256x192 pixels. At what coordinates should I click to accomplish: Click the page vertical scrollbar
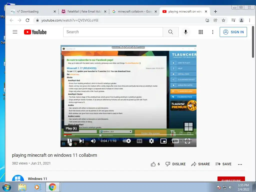click(253, 42)
